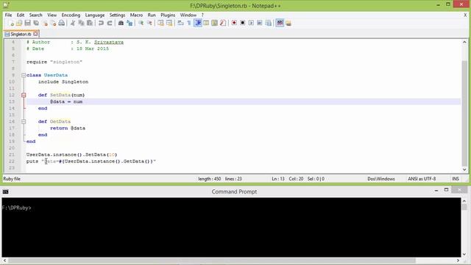Screen dimensions: 471x265
Task: Click the editor scroll-down arrow
Action: click(464, 169)
